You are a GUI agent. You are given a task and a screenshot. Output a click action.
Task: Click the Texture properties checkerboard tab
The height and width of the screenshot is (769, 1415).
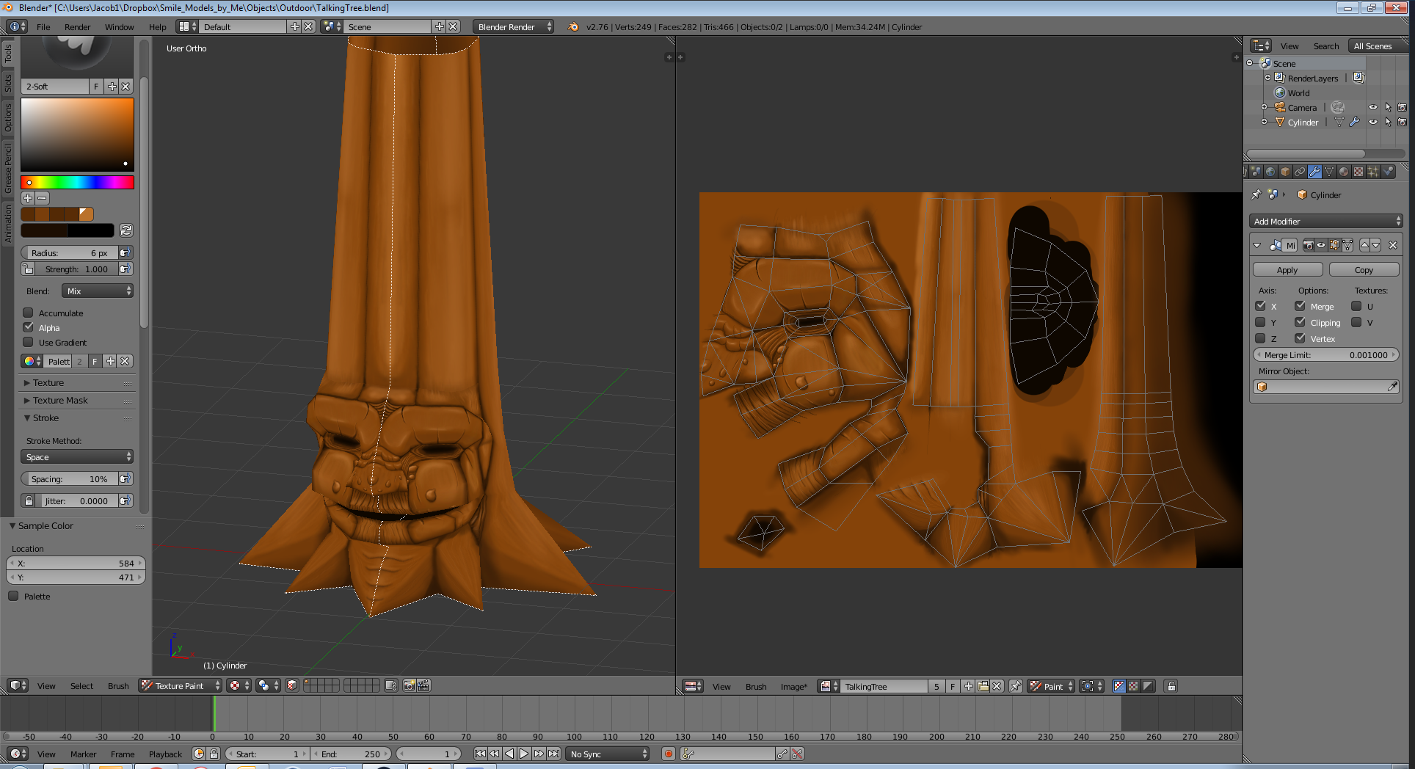[1358, 172]
